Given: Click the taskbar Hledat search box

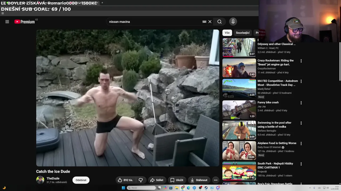Looking at the screenshot, I should [x=141, y=188].
